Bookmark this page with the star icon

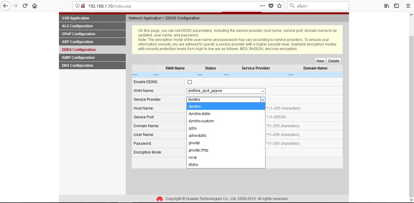pyautogui.click(x=279, y=6)
